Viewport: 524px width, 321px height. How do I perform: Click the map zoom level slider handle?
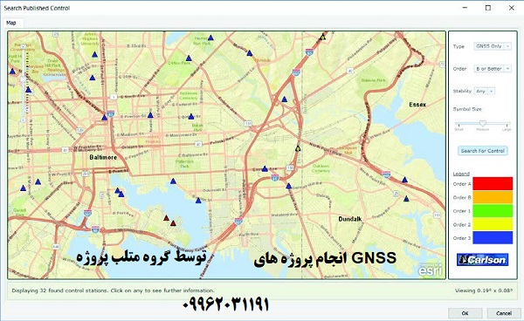(x=23, y=79)
